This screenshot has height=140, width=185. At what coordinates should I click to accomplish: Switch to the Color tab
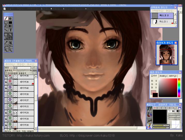click(154, 76)
